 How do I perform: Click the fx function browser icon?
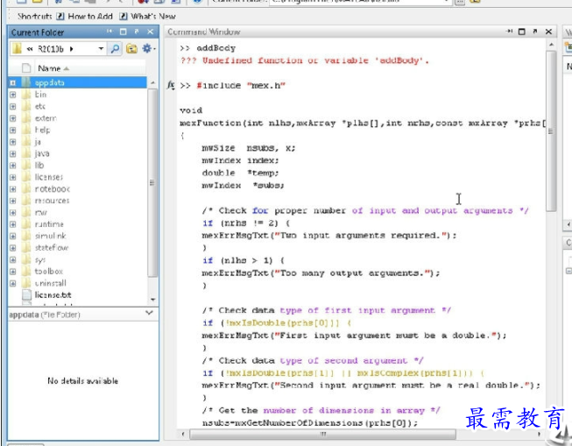[171, 85]
